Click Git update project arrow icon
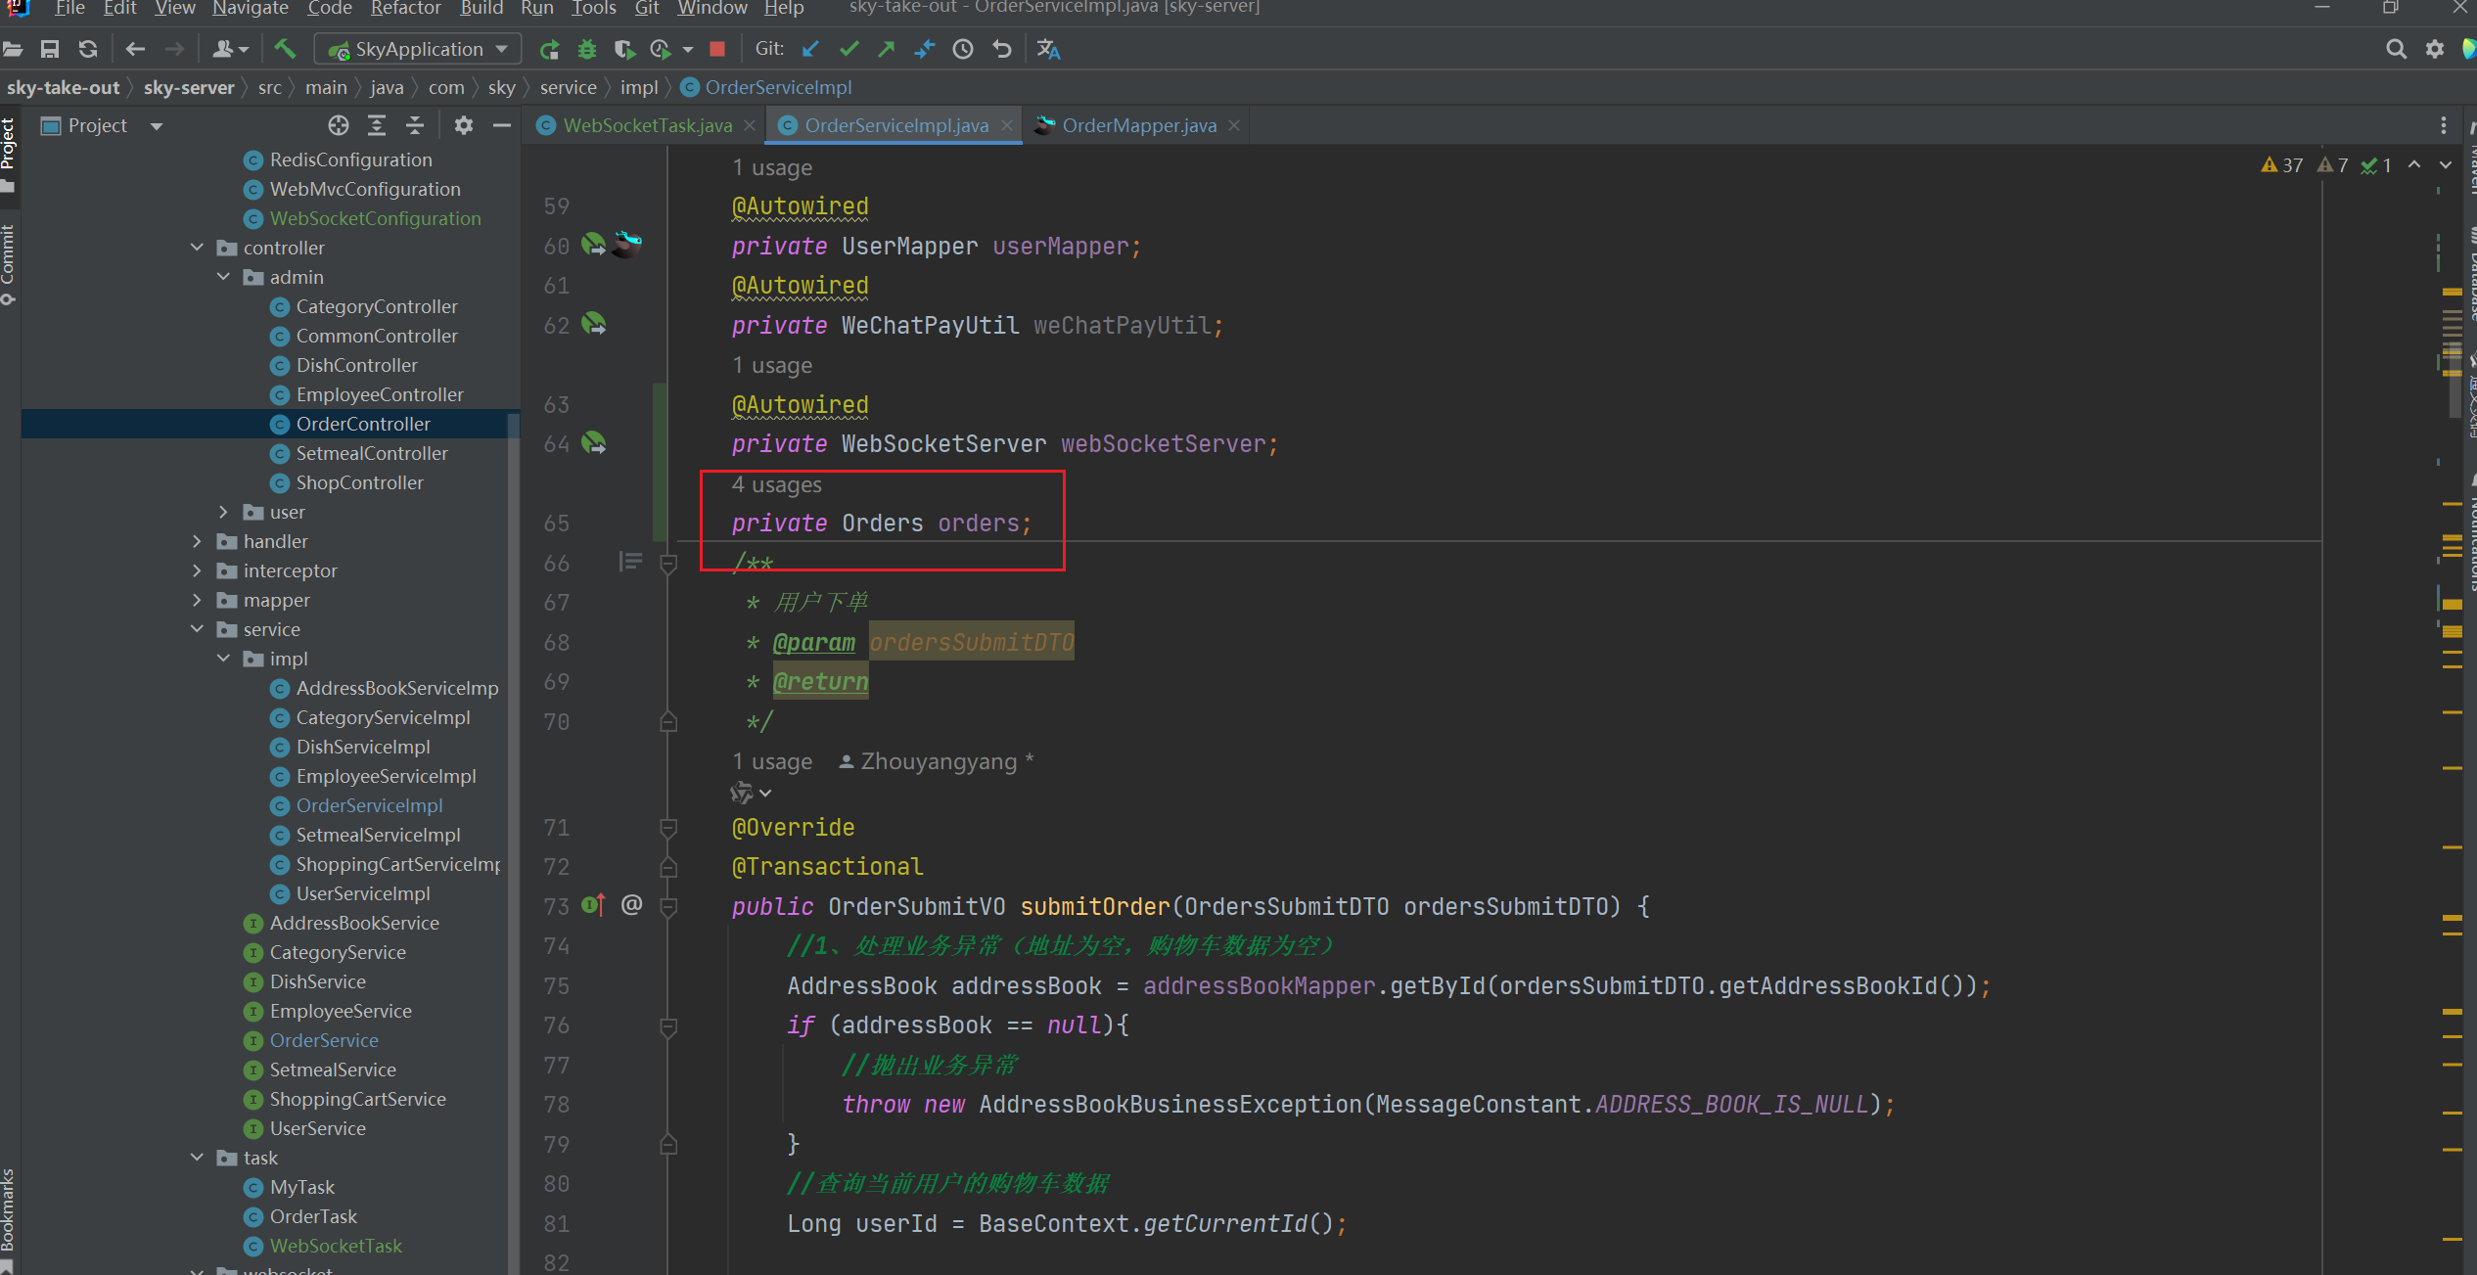The image size is (2477, 1275). coord(810,49)
